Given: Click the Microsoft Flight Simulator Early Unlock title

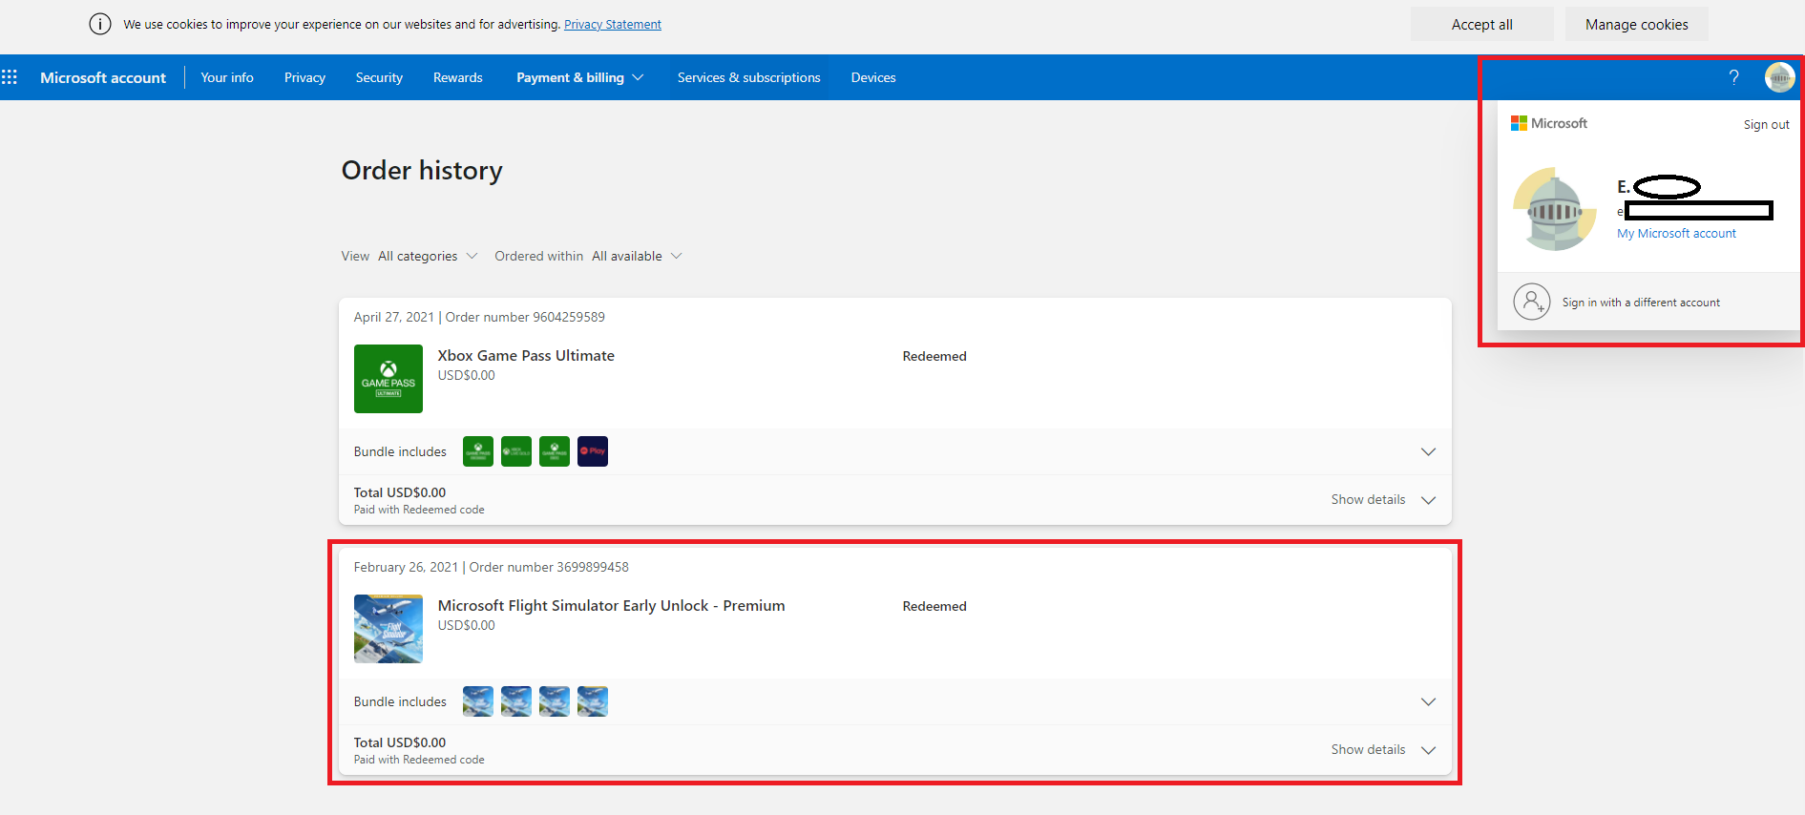Looking at the screenshot, I should click(x=611, y=605).
